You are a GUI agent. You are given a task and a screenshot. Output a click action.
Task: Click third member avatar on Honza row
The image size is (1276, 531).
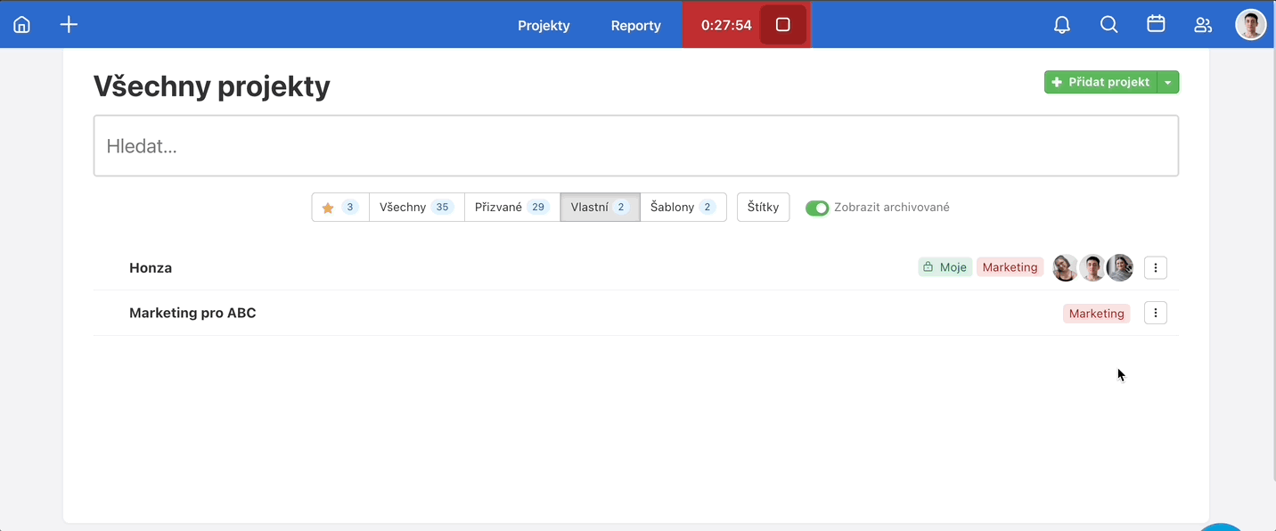coord(1120,267)
